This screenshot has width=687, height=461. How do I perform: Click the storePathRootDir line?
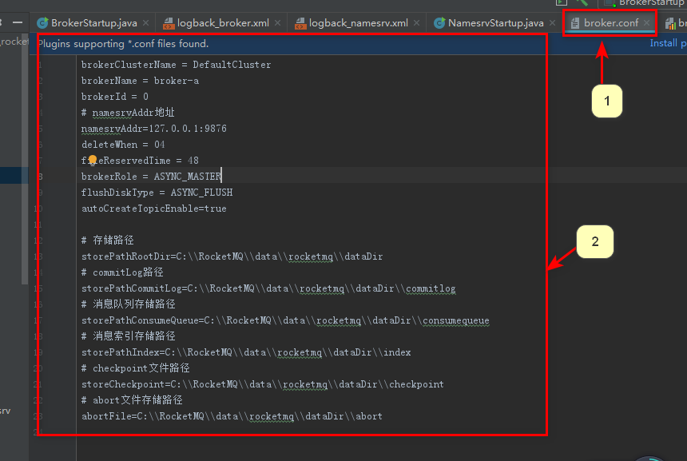(x=232, y=256)
